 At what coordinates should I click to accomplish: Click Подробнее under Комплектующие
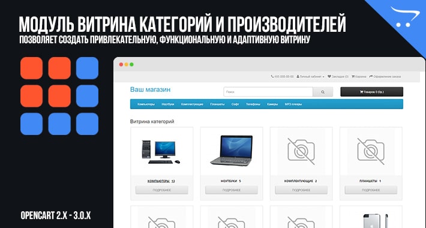tap(301, 190)
